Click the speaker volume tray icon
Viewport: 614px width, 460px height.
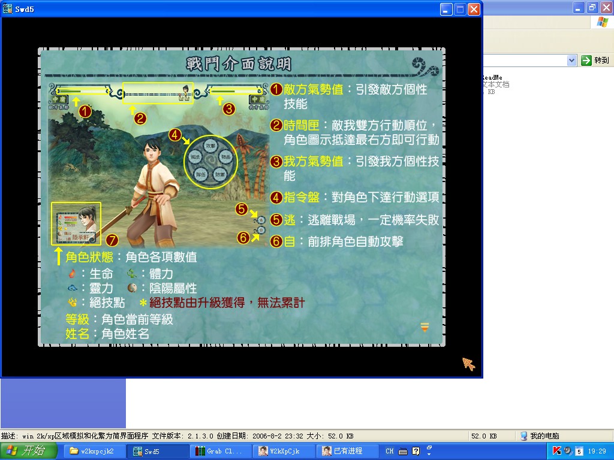568,451
